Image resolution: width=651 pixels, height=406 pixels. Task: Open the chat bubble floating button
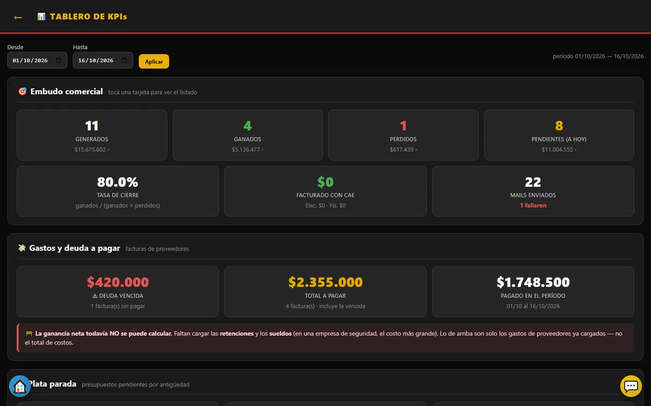631,386
